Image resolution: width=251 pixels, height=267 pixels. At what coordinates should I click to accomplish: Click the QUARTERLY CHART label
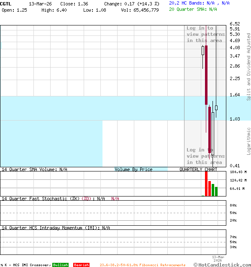[198, 169]
